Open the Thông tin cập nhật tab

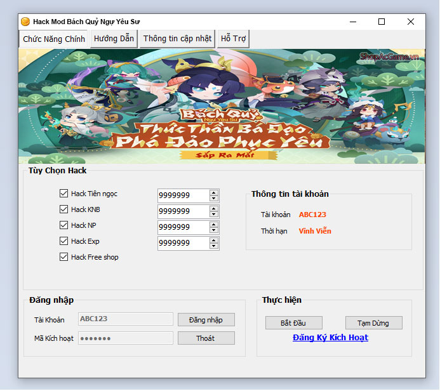pos(177,39)
